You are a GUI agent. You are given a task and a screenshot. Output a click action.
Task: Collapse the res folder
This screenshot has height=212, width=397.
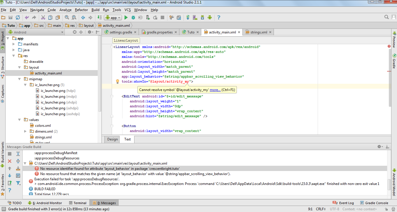point(14,56)
